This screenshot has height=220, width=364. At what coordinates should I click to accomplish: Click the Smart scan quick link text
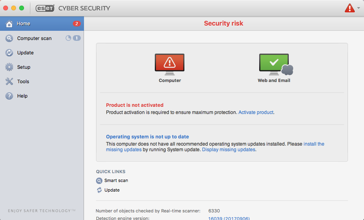click(116, 180)
